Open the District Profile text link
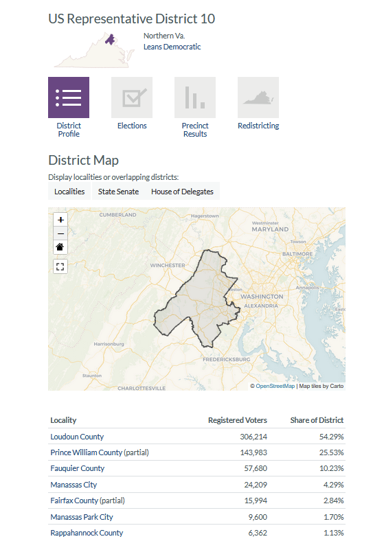The height and width of the screenshot is (552, 384). coord(69,130)
